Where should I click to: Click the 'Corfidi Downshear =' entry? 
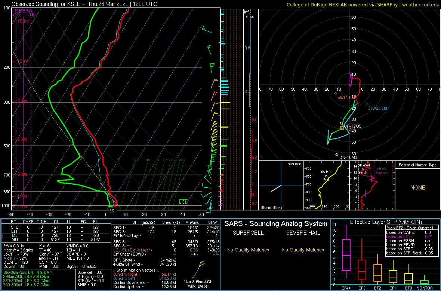point(145,282)
